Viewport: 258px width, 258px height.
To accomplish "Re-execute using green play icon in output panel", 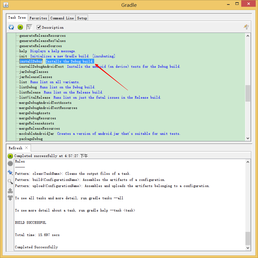I will point(10,156).
